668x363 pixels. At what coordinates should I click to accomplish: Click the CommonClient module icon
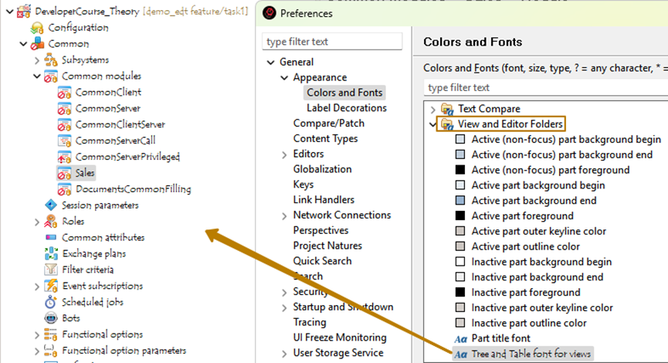pos(65,93)
